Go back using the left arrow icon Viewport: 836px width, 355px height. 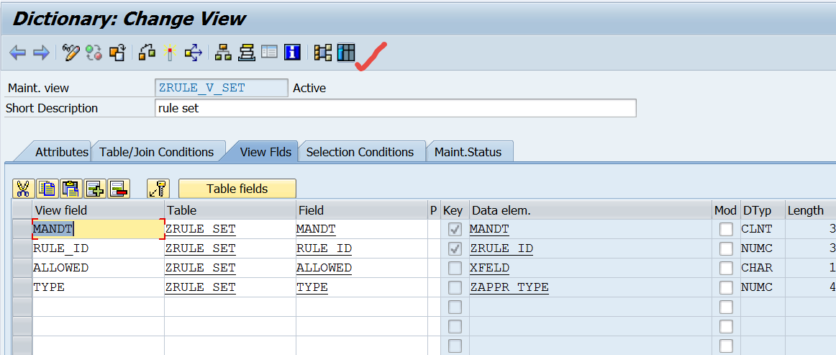pos(17,53)
